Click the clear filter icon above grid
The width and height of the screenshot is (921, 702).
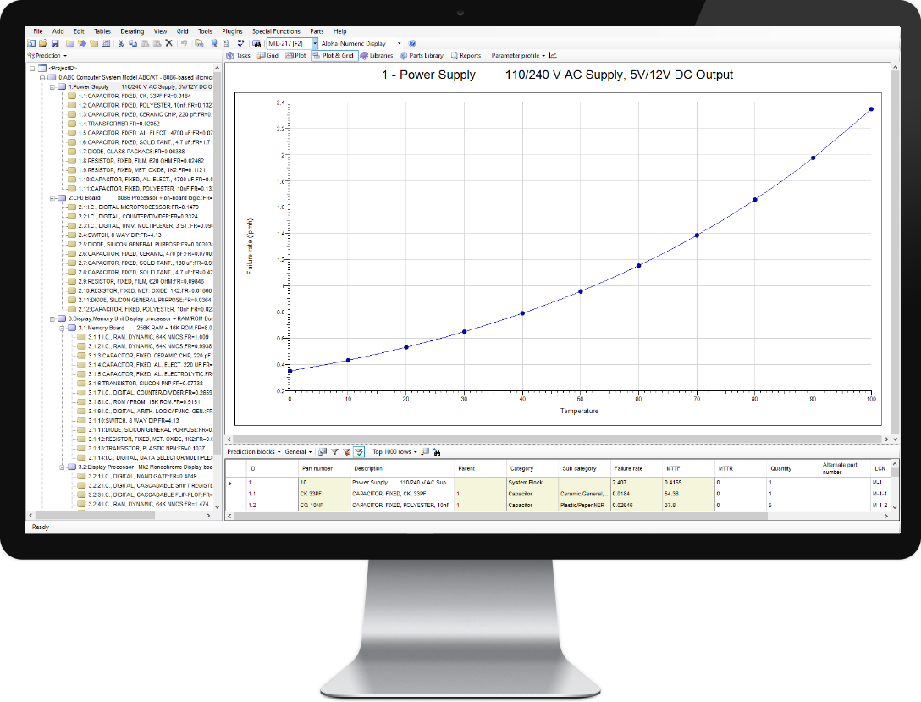click(346, 452)
